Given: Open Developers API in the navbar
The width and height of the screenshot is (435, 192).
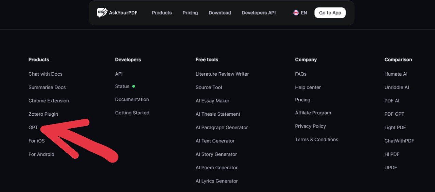Looking at the screenshot, I should coord(259,13).
